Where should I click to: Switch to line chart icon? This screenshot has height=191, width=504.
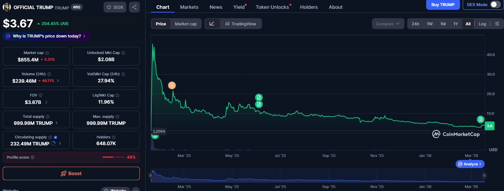212,24
